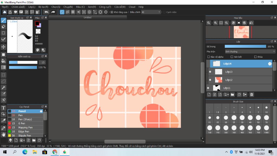
Task: Select the rectangular Select tool
Action: pyautogui.click(x=4, y=75)
